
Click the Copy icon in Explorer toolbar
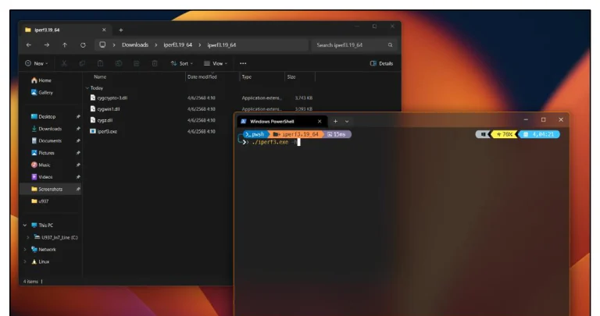82,63
